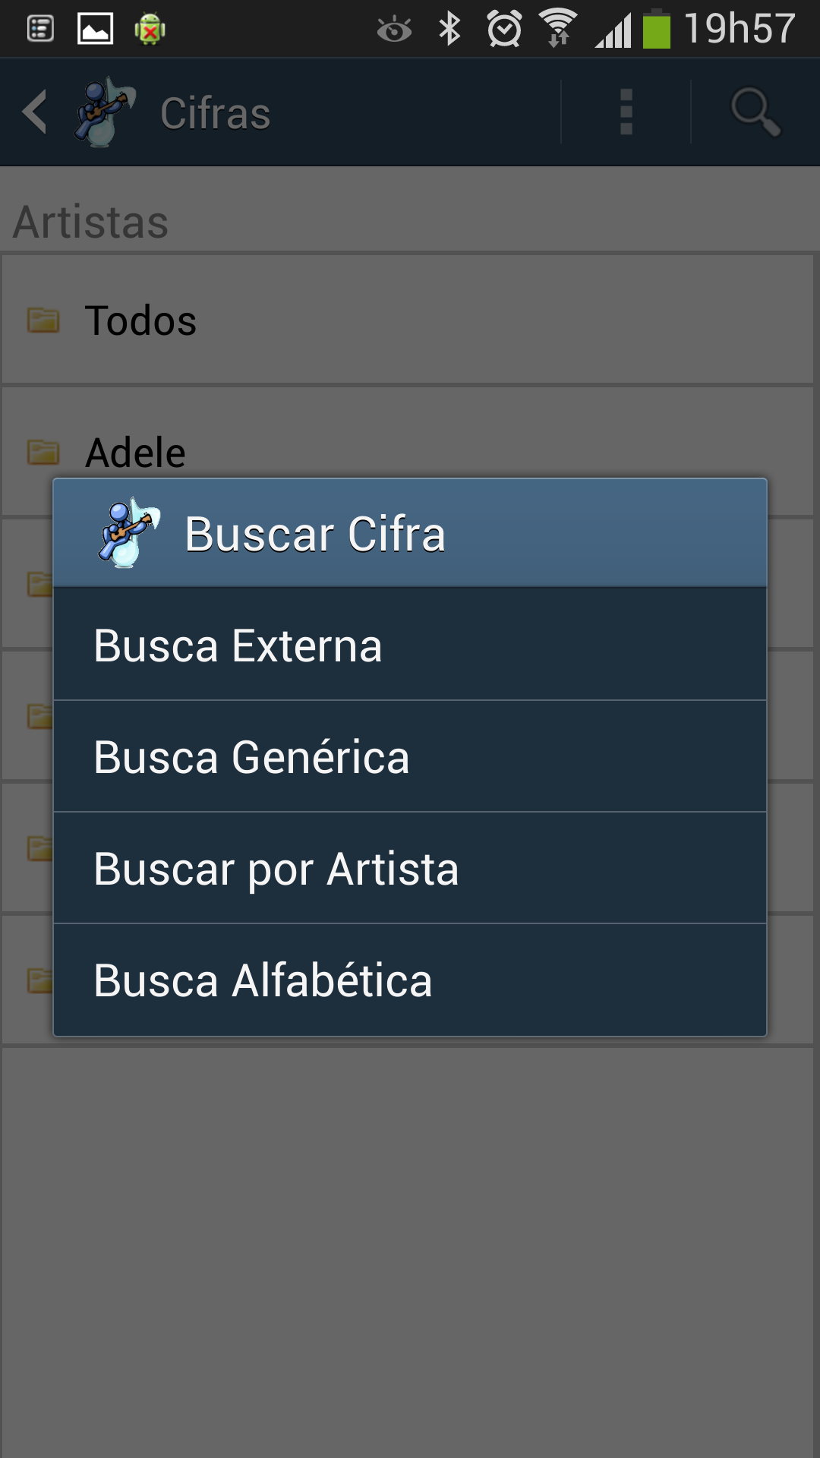Viewport: 820px width, 1458px height.
Task: Tap the back arrow in header
Action: pyautogui.click(x=35, y=112)
